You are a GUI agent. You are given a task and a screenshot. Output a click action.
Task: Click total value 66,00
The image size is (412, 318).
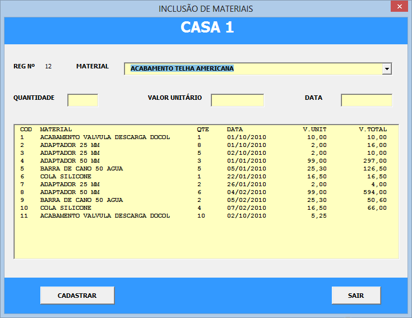click(377, 208)
